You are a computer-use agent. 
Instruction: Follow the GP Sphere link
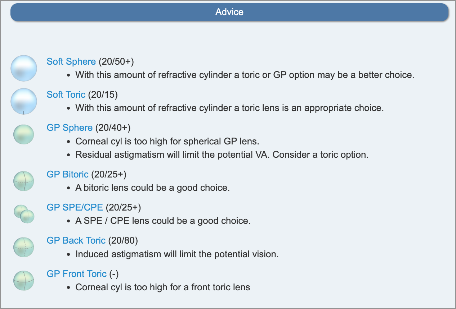pyautogui.click(x=70, y=128)
